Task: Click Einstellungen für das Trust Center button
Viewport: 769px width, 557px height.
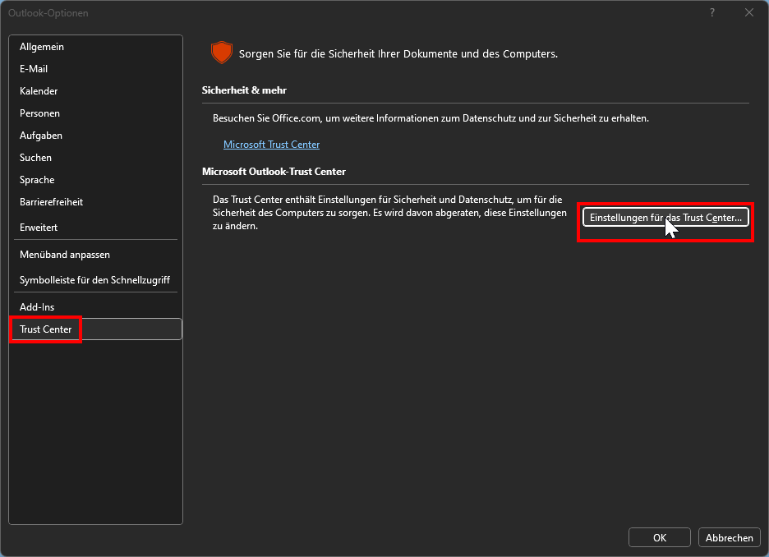Action: 665,217
